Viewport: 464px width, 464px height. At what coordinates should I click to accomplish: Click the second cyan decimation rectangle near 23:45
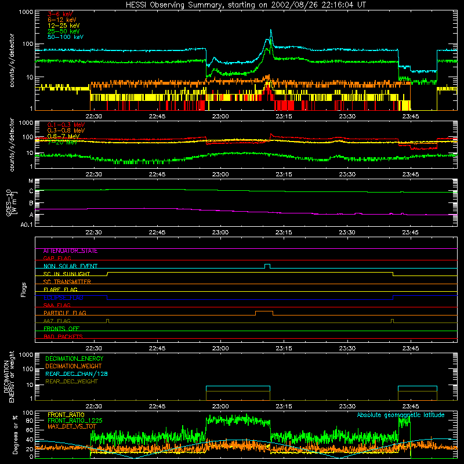coord(418,393)
